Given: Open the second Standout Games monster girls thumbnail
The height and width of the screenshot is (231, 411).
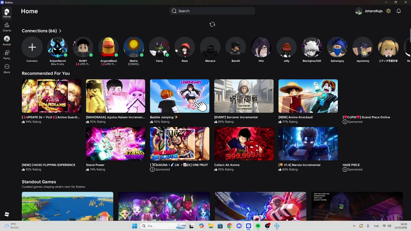Looking at the screenshot, I should click(164, 206).
